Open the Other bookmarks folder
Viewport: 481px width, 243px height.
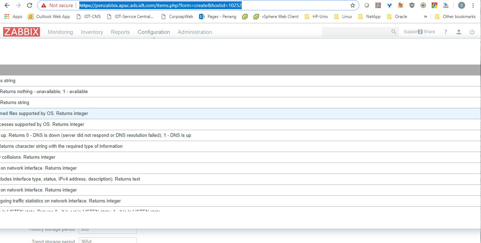click(x=455, y=17)
